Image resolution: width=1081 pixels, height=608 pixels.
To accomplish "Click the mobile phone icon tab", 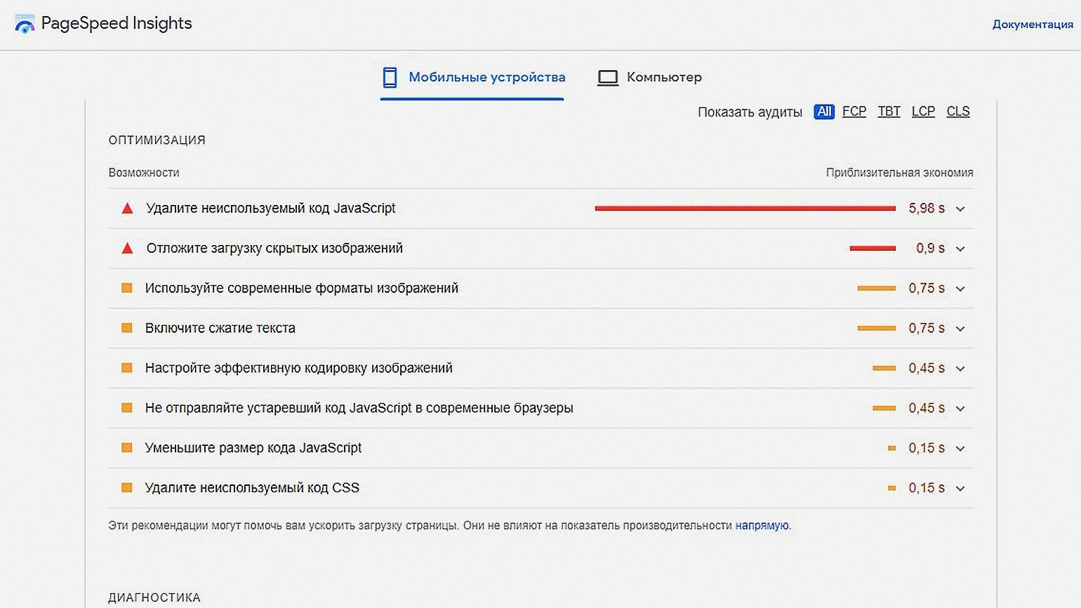I will point(390,77).
